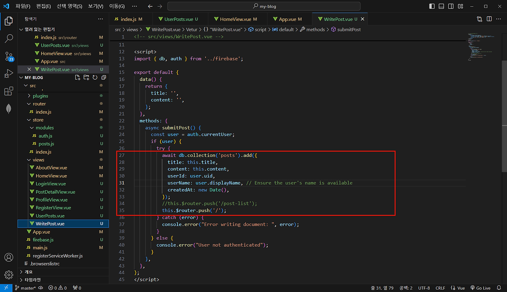This screenshot has height=292, width=507.
Task: Open the overflow menu ellipsis in menu bar
Action: click(x=134, y=6)
